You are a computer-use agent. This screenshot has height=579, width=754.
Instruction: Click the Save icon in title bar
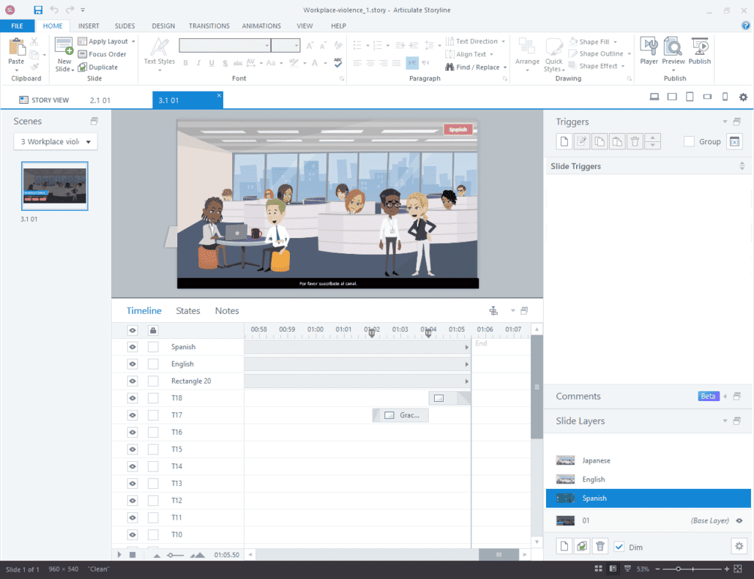point(38,10)
